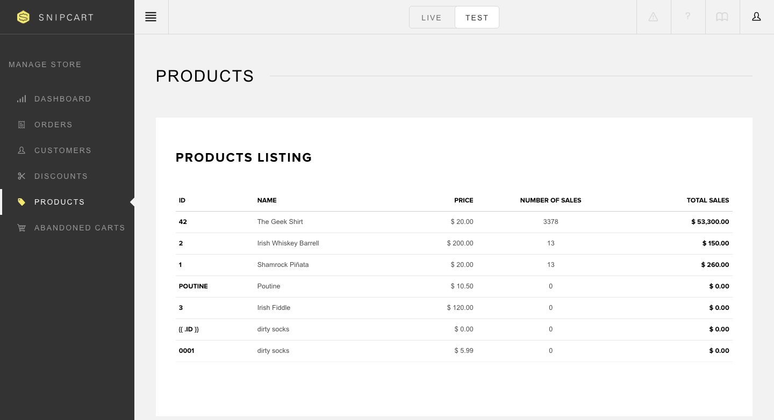Open Orders in the sidebar
The width and height of the screenshot is (774, 420).
click(x=53, y=125)
